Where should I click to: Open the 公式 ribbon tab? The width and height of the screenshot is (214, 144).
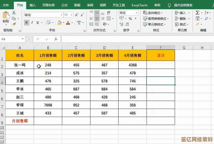click(64, 5)
